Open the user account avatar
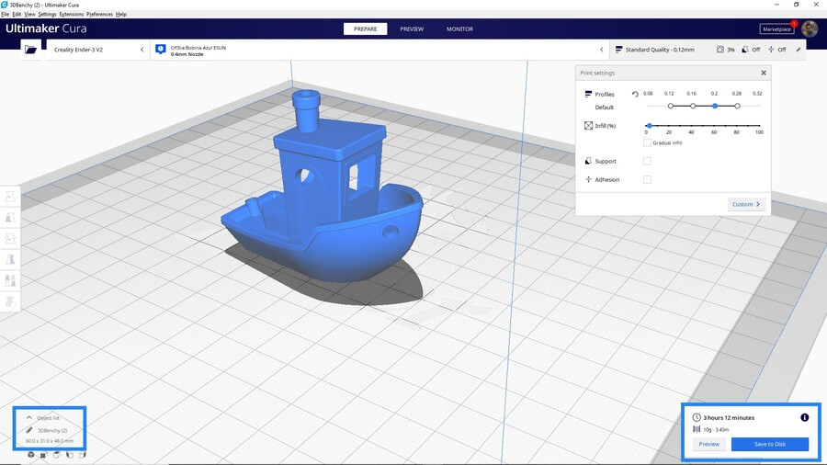 pyautogui.click(x=810, y=29)
